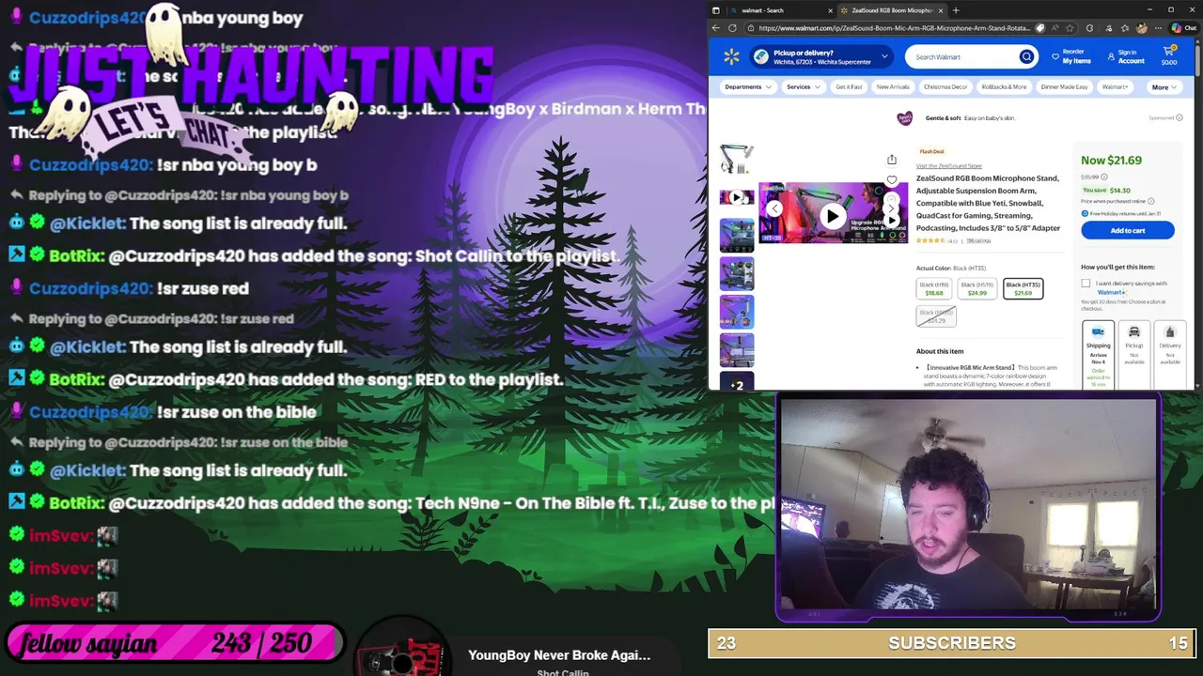Expand the More navigation dropdown

(1164, 87)
